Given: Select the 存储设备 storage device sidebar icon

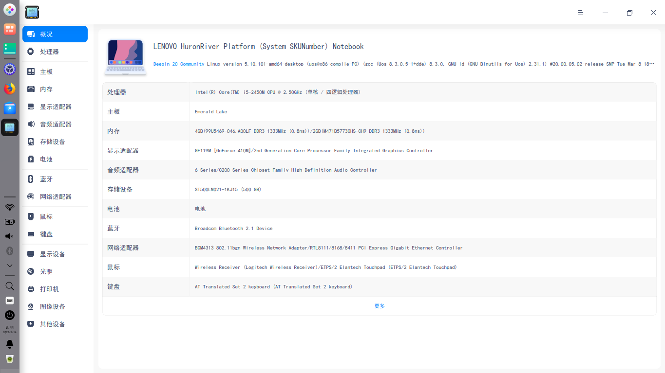Looking at the screenshot, I should 31,142.
